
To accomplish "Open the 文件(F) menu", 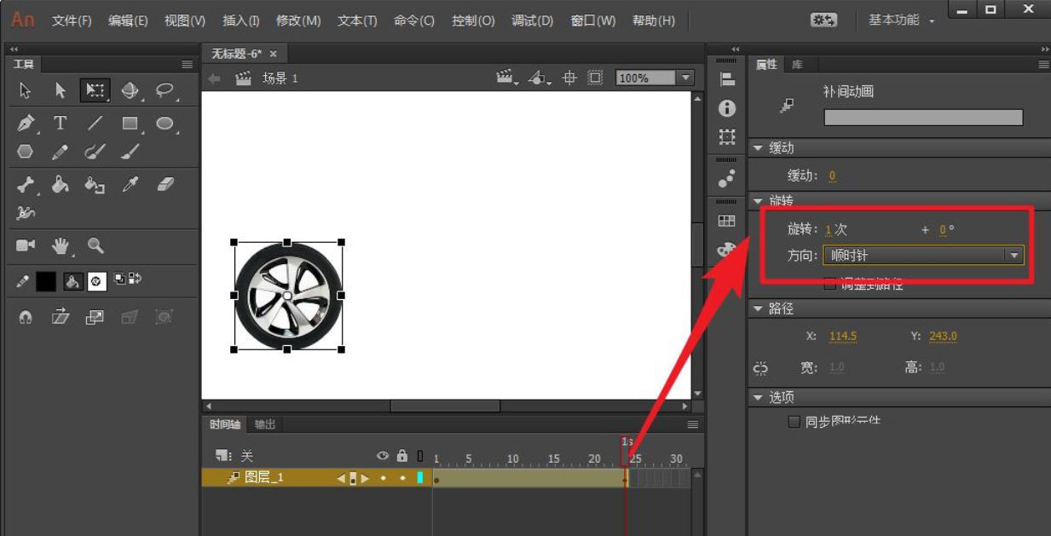I will pos(72,20).
